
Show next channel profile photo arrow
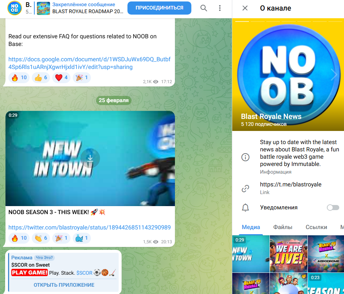click(x=334, y=75)
